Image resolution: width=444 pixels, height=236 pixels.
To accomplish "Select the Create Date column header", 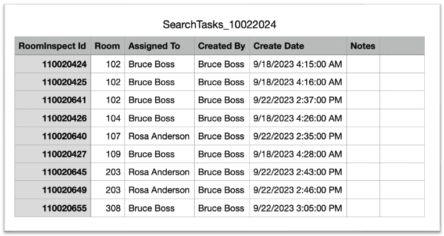I will [279, 46].
